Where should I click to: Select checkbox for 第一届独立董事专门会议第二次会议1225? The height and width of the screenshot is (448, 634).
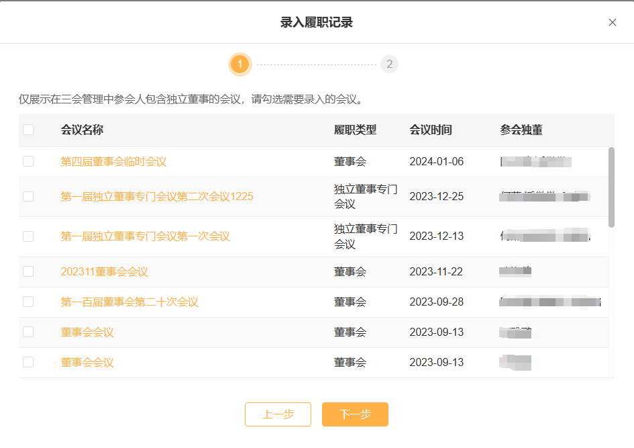(x=28, y=196)
